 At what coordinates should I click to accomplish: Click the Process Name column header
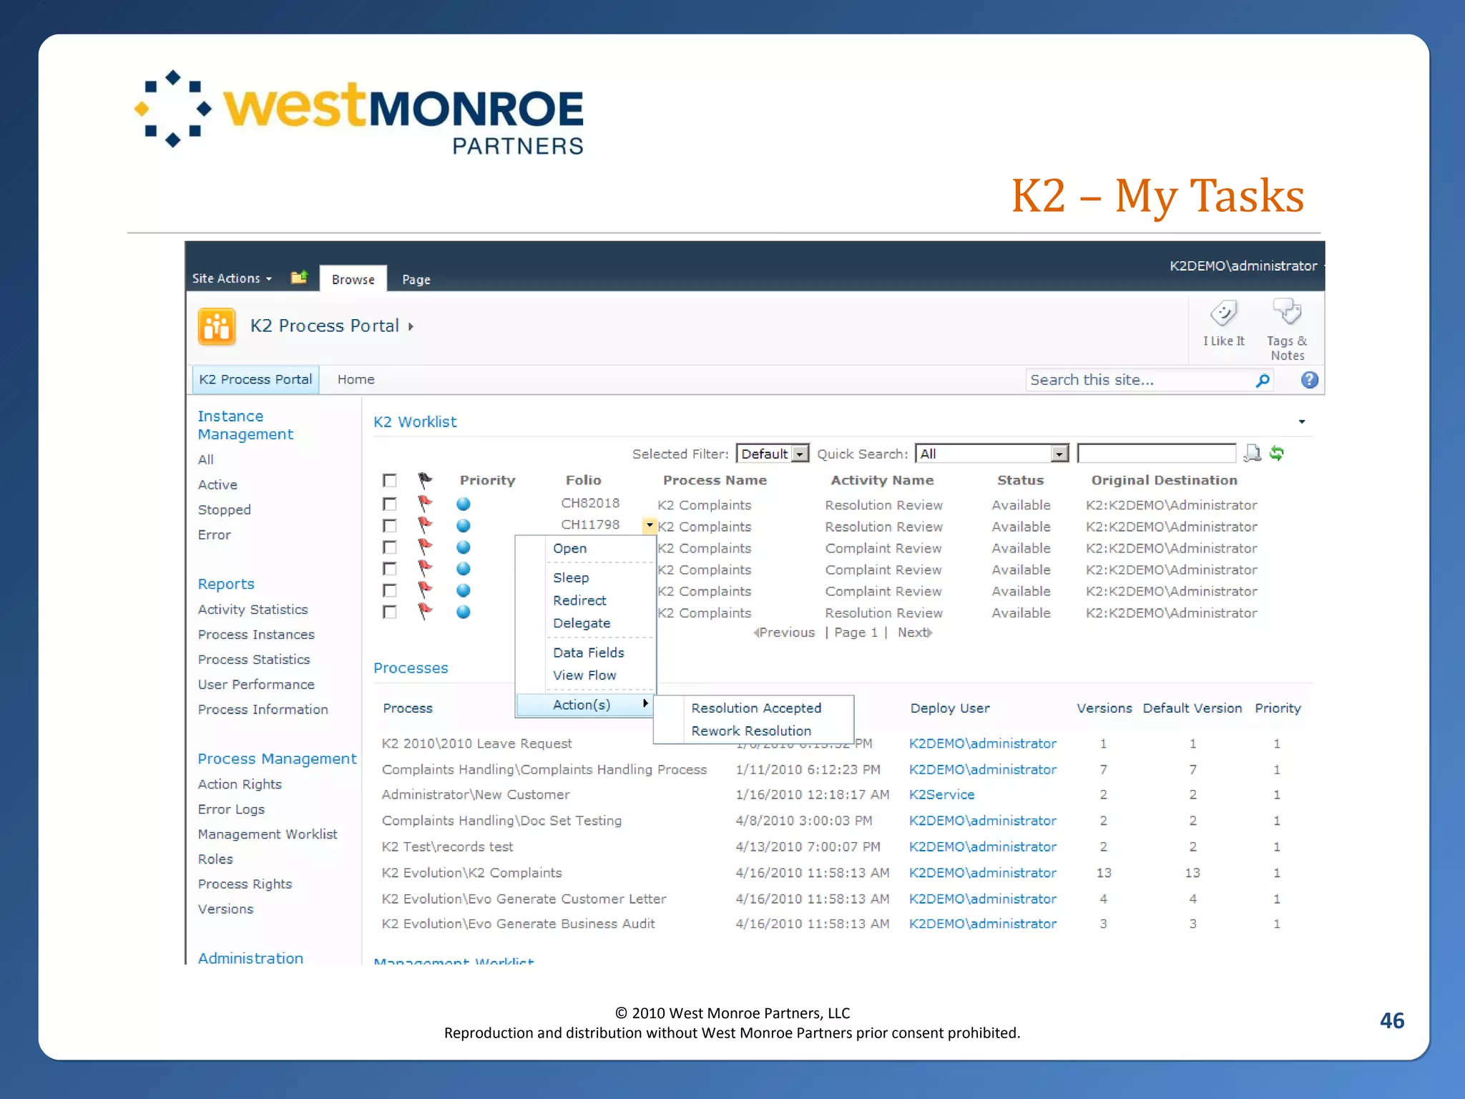(715, 480)
